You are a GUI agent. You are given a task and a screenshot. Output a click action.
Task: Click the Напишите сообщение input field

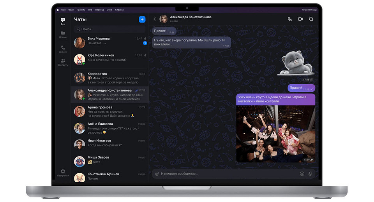pyautogui.click(x=233, y=174)
